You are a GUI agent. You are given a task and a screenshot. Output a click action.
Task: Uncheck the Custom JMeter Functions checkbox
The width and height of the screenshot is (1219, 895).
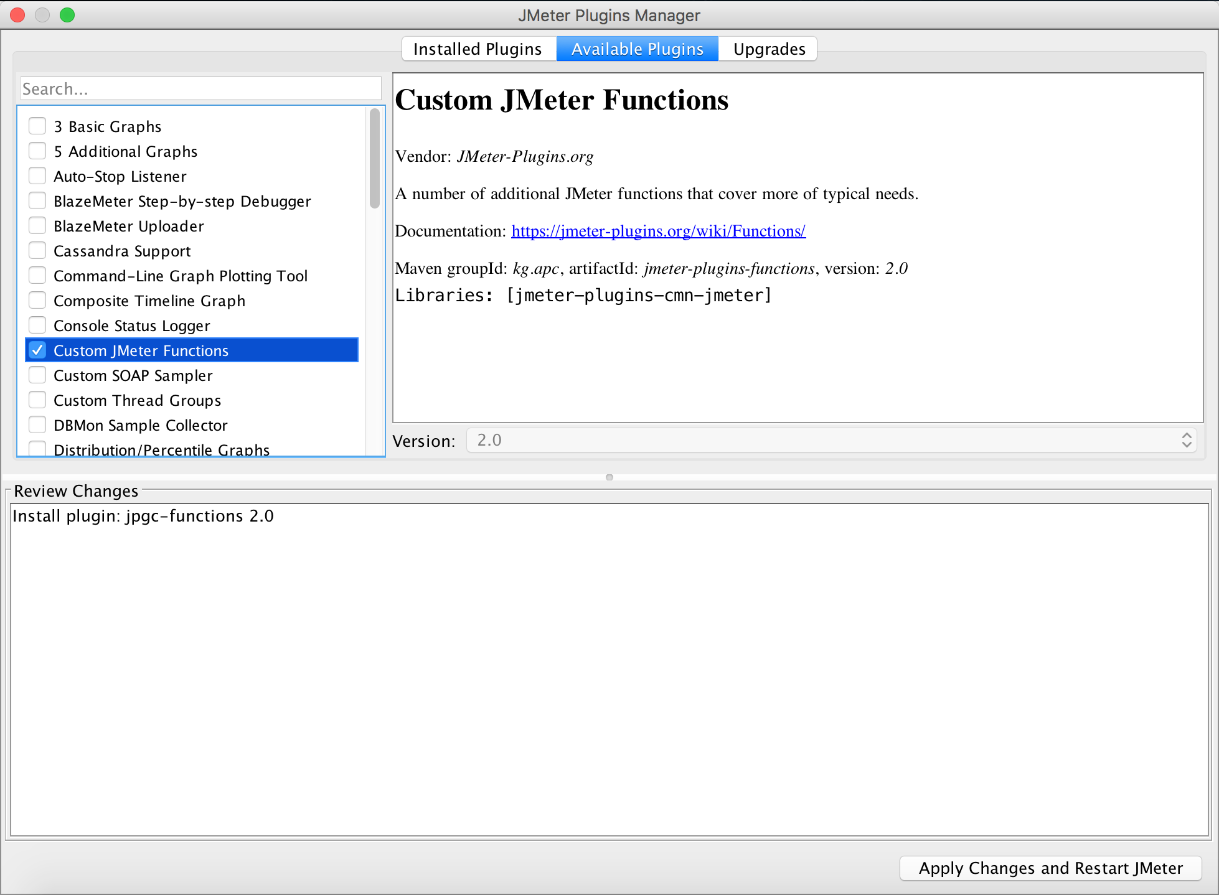tap(37, 350)
